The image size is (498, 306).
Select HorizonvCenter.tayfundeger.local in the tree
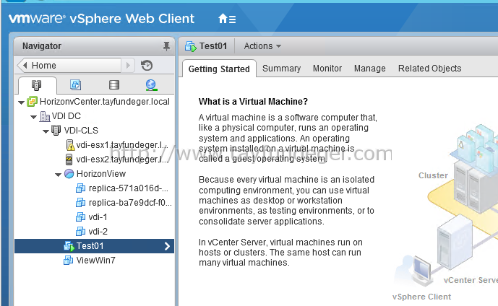point(105,102)
